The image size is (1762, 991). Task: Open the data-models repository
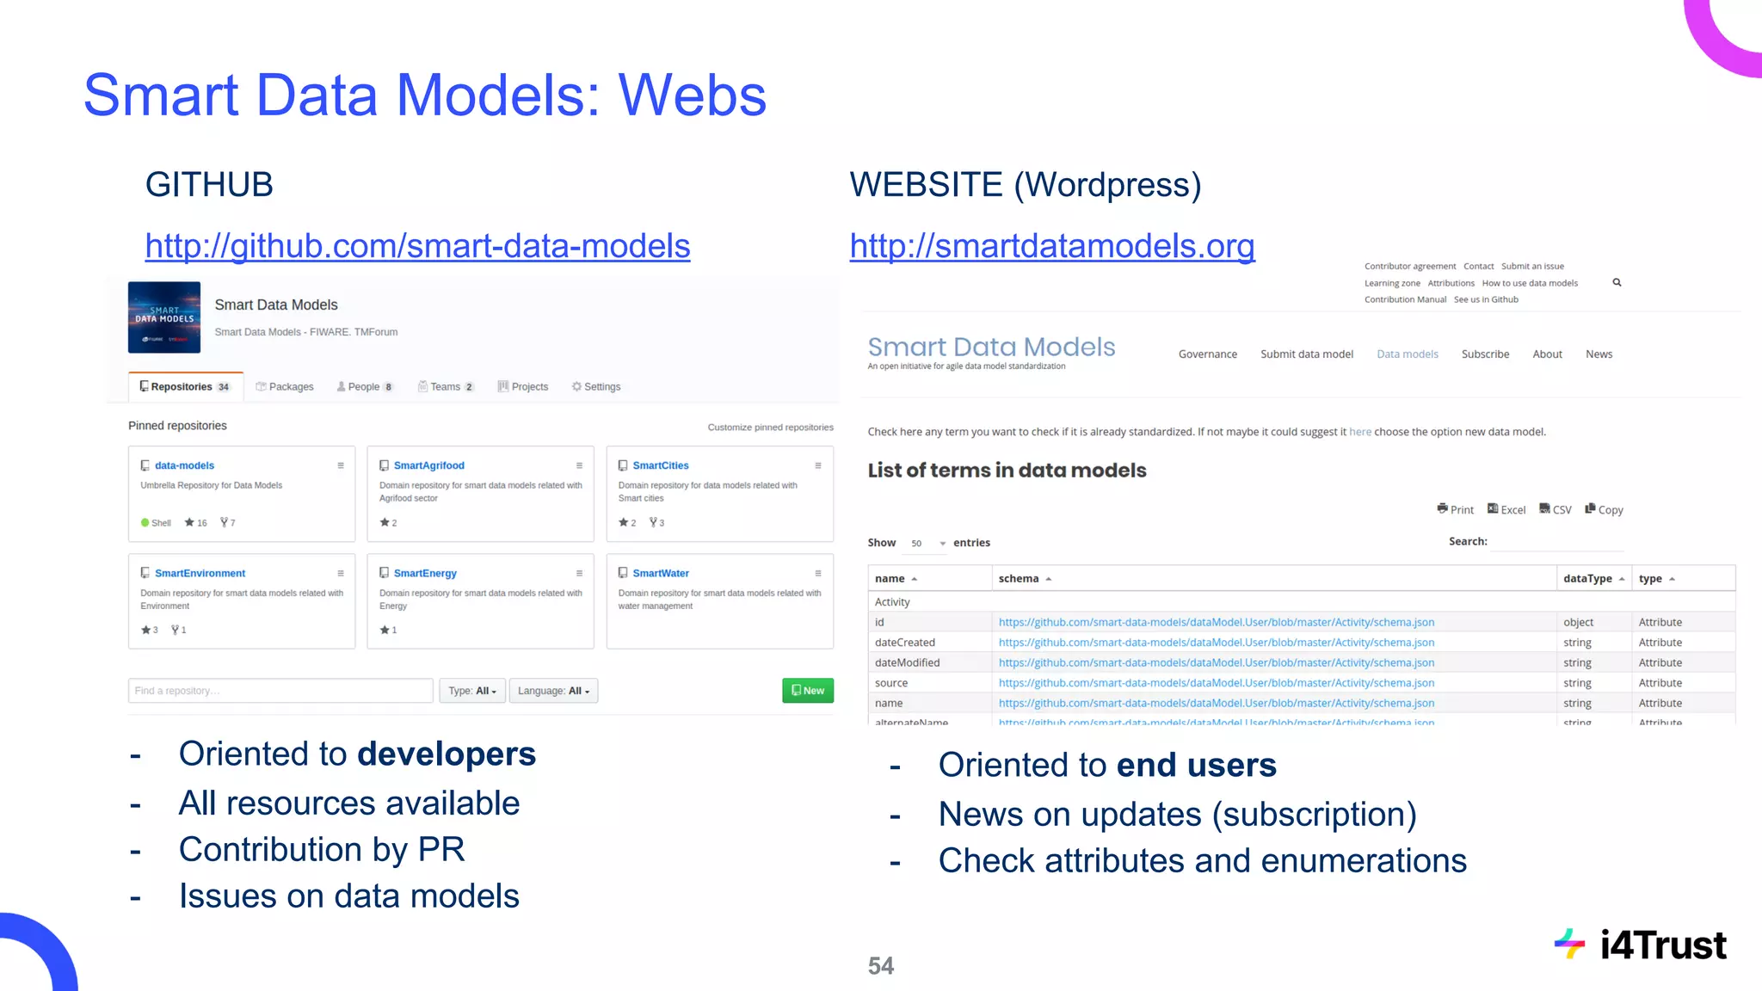point(184,465)
